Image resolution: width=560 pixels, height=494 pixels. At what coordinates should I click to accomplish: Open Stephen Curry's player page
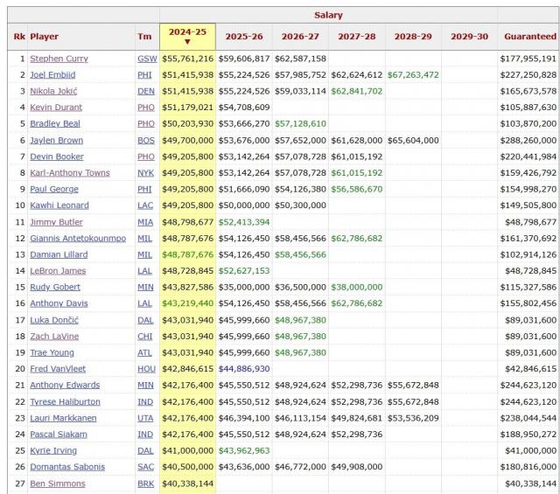pos(59,59)
